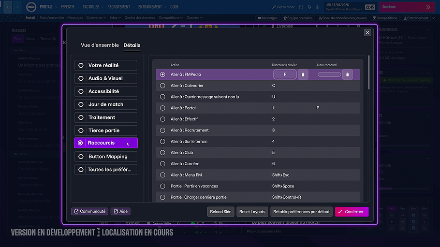Image resolution: width=440 pixels, height=247 pixels.
Task: Select the Aller à : Club row radio
Action: coord(162,152)
